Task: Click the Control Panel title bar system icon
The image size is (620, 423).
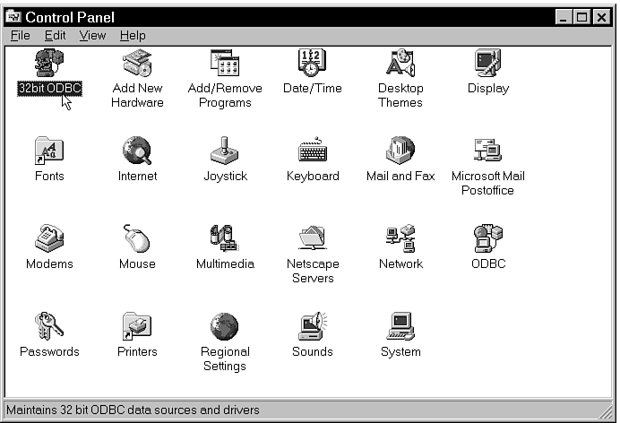Action: (13, 17)
